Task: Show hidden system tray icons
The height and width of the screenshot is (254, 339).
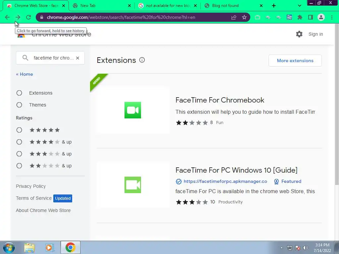Action: click(x=281, y=248)
